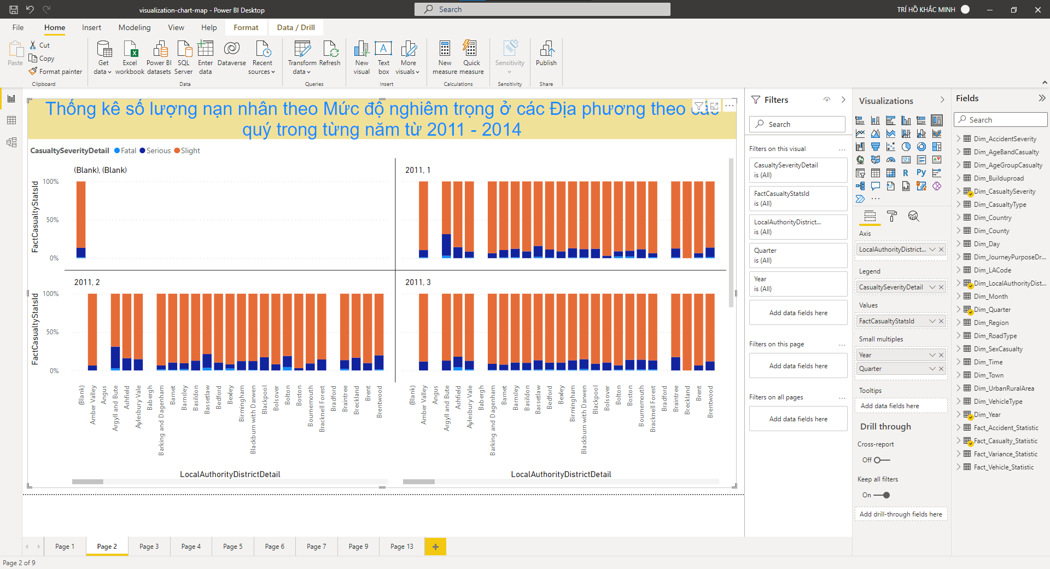This screenshot has height=569, width=1050.
Task: Choose the Funnel chart visualization
Action: pos(876,147)
